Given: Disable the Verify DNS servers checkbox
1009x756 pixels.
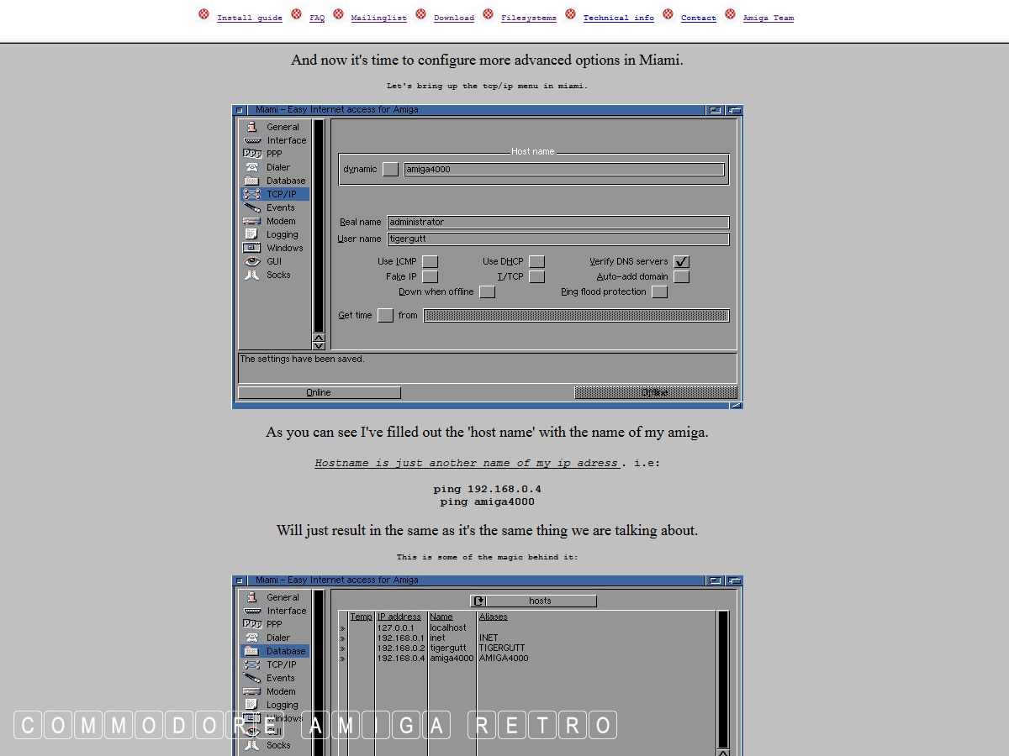Looking at the screenshot, I should pyautogui.click(x=681, y=262).
